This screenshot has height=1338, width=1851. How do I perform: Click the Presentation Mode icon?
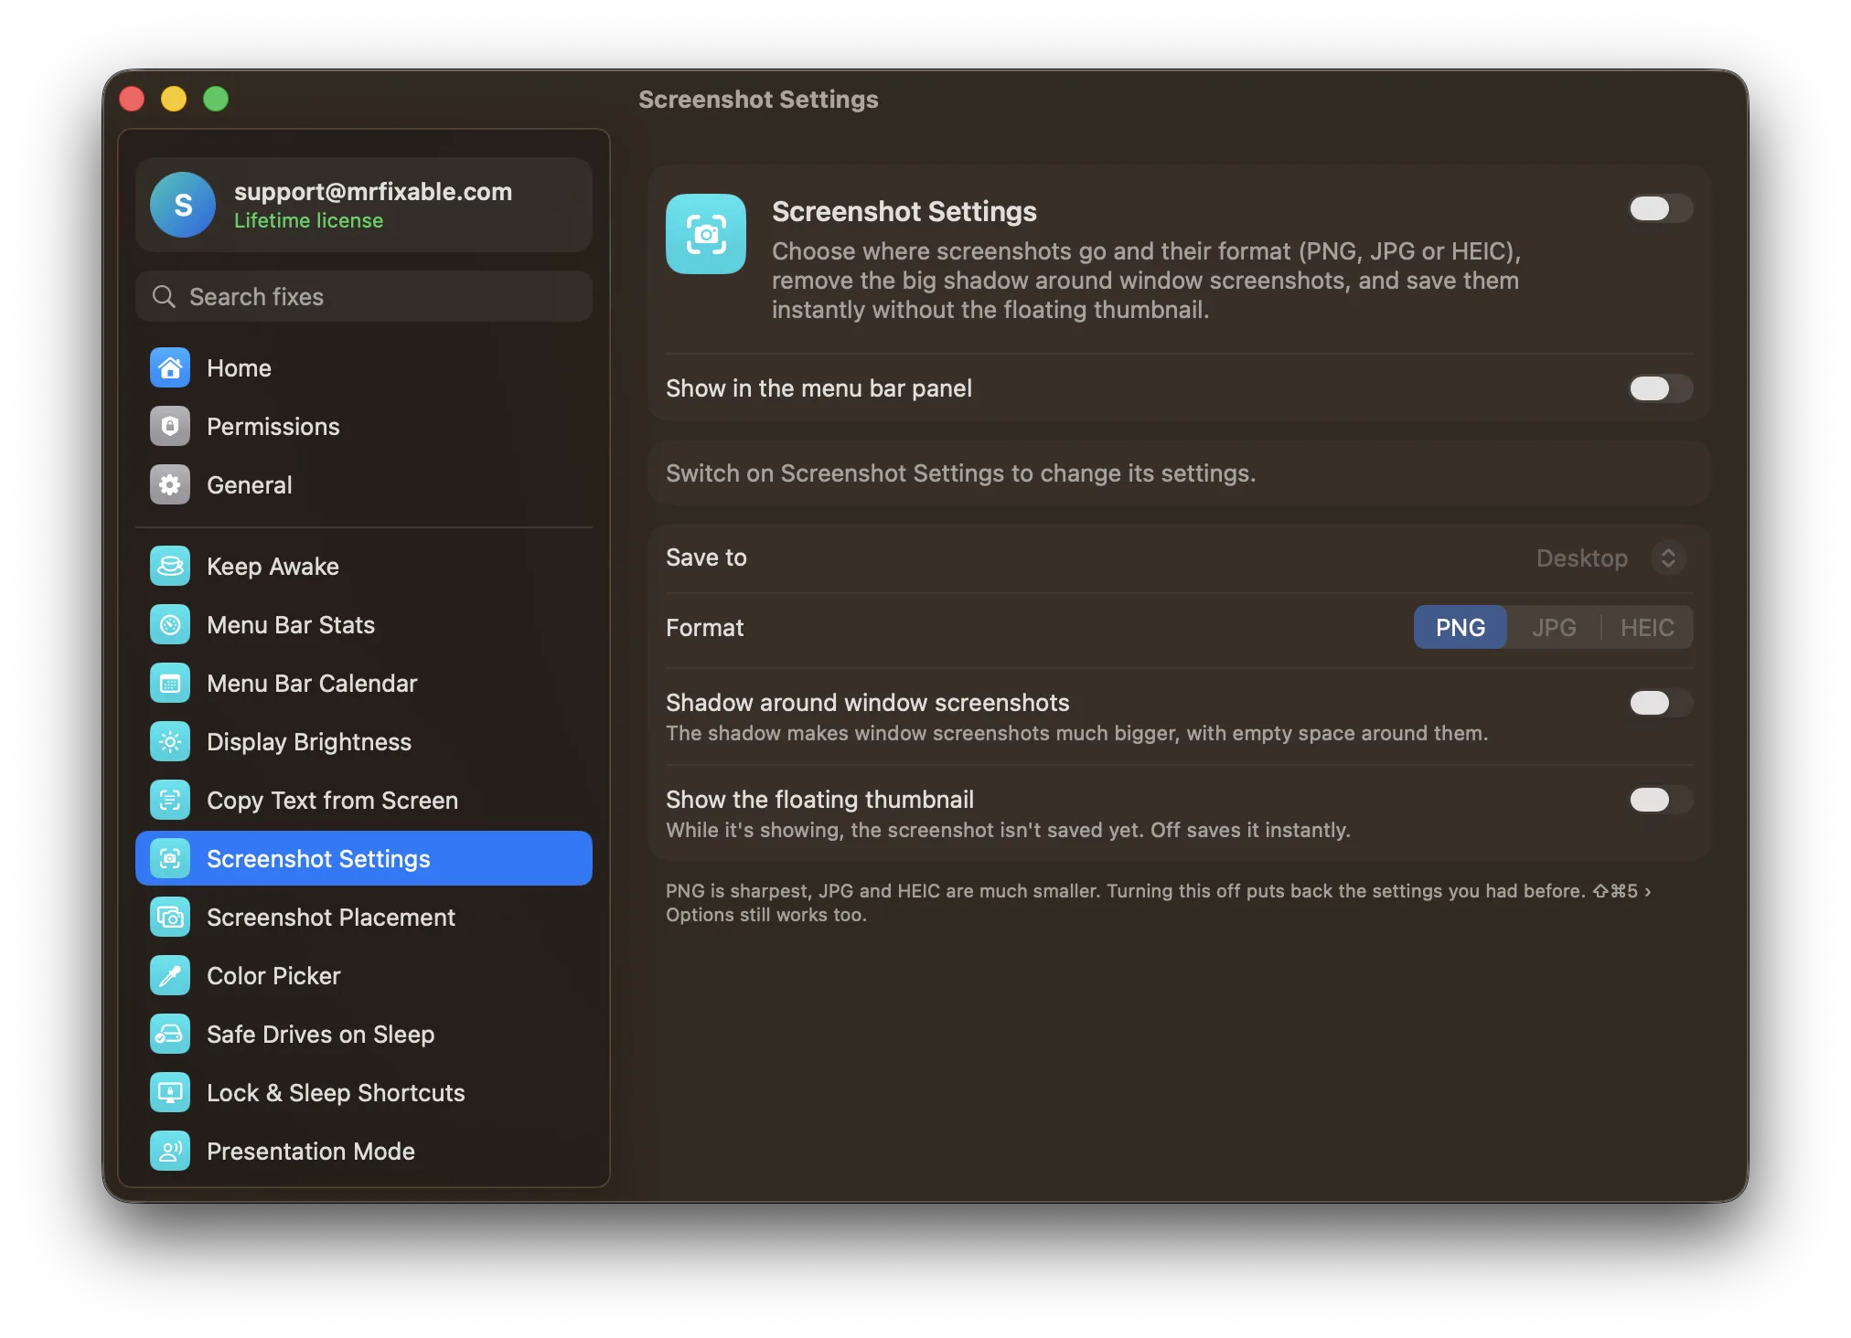point(170,1151)
